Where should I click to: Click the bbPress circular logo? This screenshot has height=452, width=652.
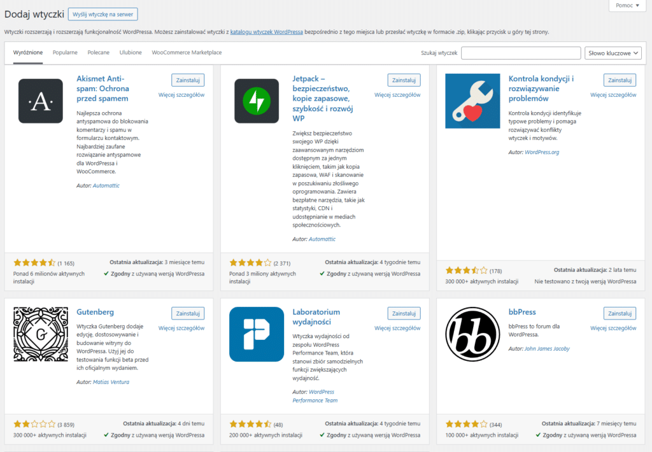(472, 334)
